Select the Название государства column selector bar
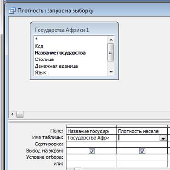The width and height of the screenshot is (170, 170). click(91, 126)
